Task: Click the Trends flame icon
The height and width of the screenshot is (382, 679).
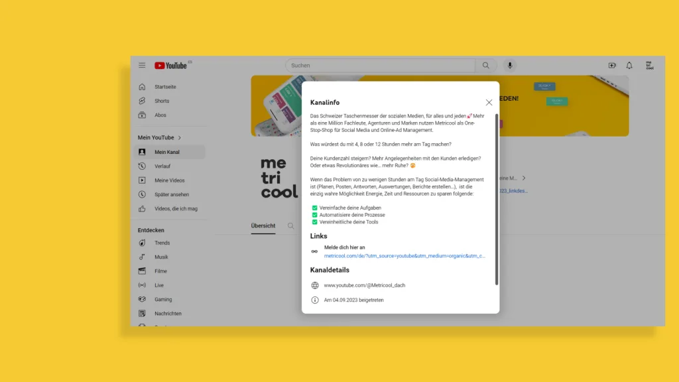Action: coord(142,243)
